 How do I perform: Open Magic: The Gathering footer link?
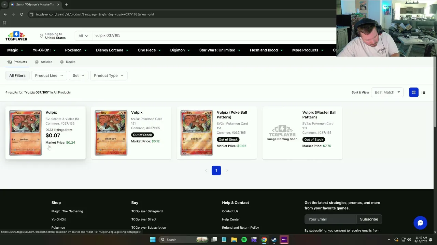(x=67, y=211)
